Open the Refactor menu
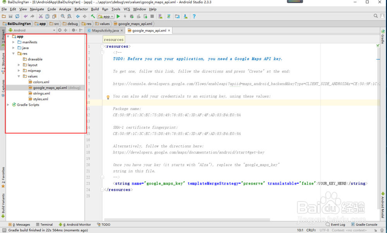Viewport: 387px width, 233px height. 81,9
